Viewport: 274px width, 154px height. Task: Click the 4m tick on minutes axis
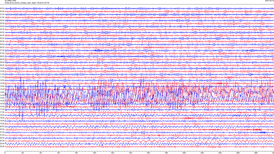[41, 153]
